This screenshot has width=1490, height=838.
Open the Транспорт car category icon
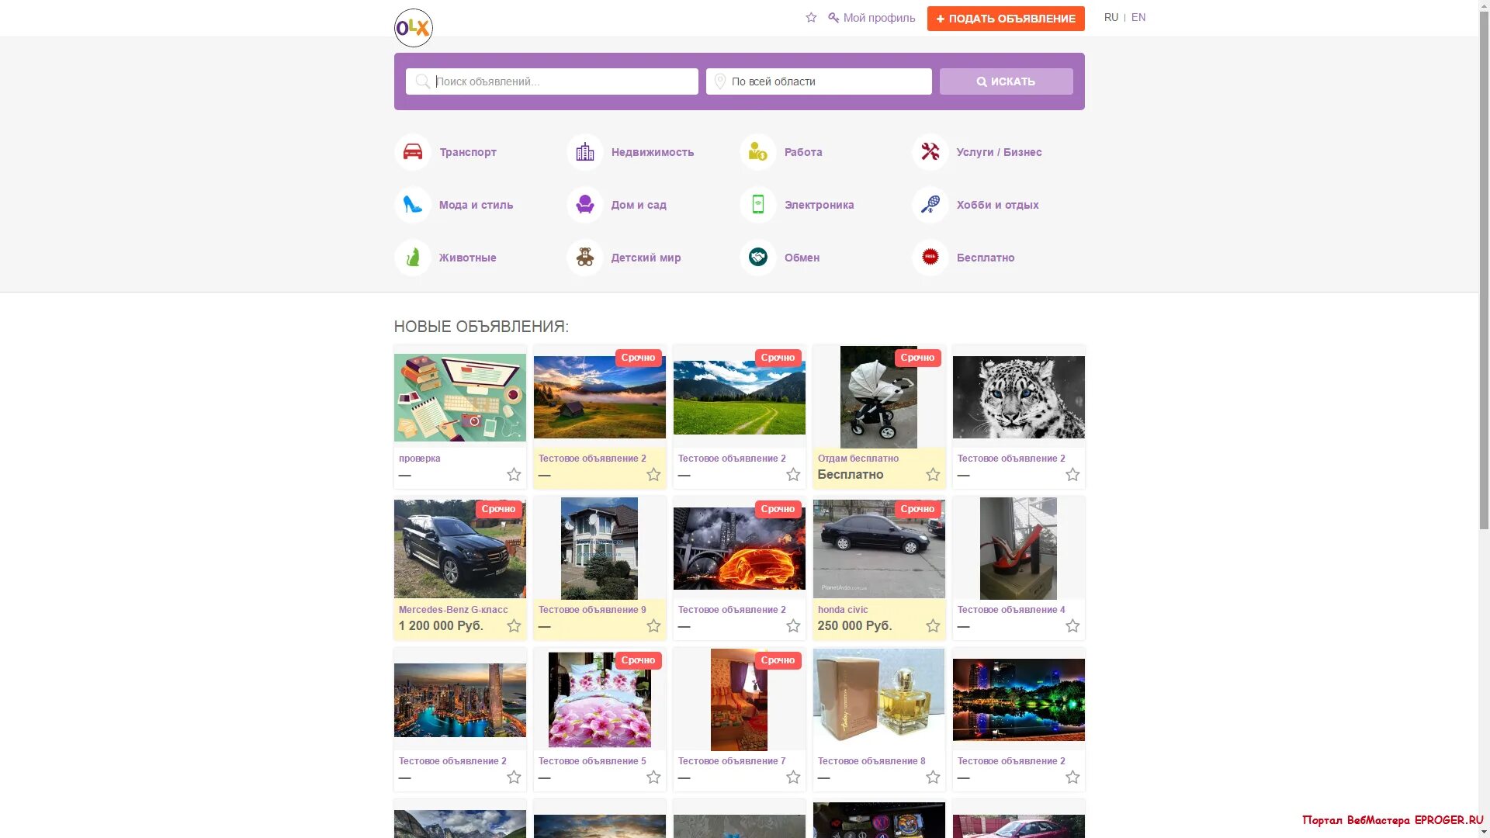[413, 152]
